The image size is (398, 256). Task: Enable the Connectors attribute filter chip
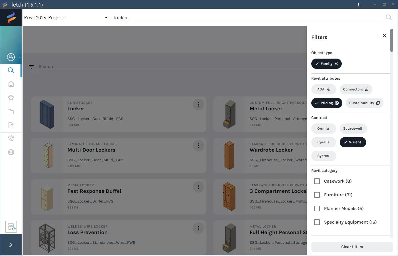pyautogui.click(x=356, y=89)
